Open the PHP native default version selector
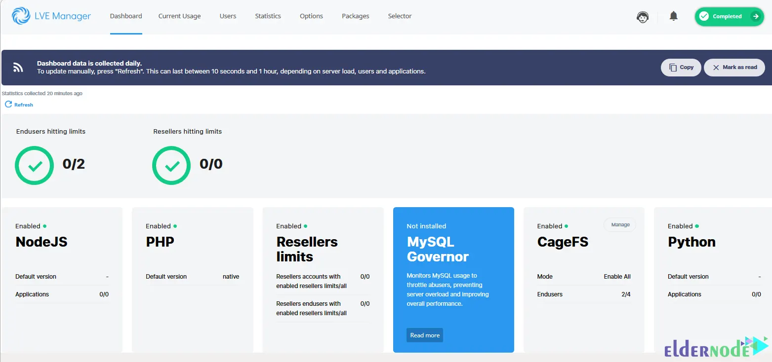Viewport: 772px width, 362px height. [x=230, y=276]
